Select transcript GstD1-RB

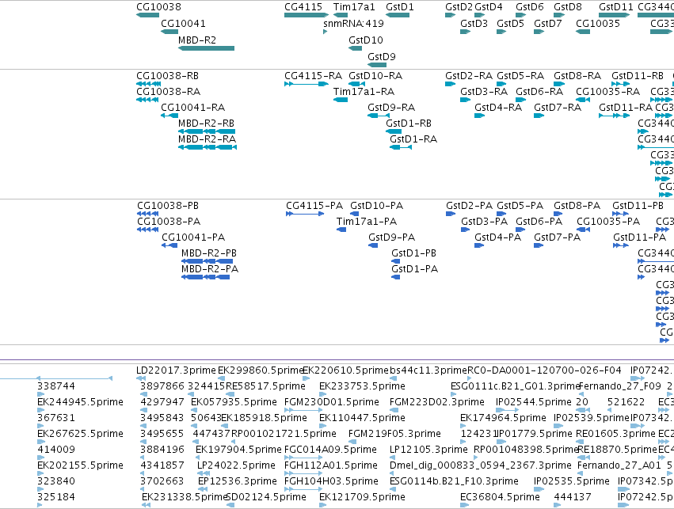394,131
